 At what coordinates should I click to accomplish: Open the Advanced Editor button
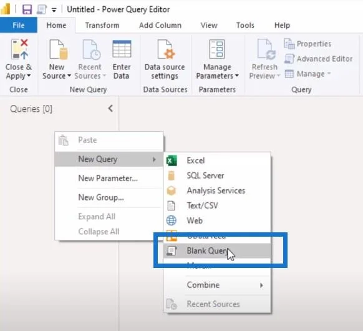tap(319, 59)
